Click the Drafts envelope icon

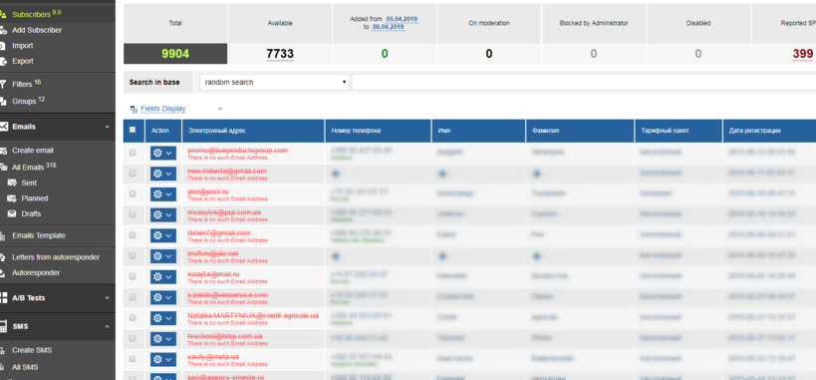click(x=11, y=213)
